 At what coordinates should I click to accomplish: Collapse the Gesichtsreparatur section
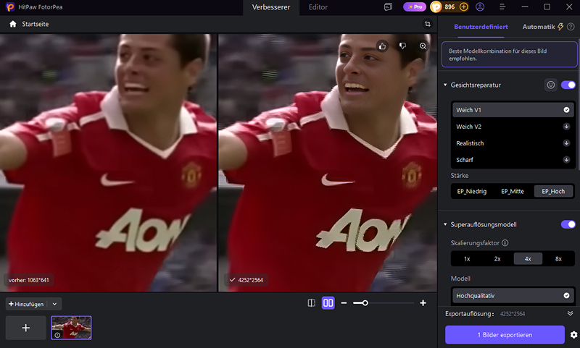tap(445, 85)
